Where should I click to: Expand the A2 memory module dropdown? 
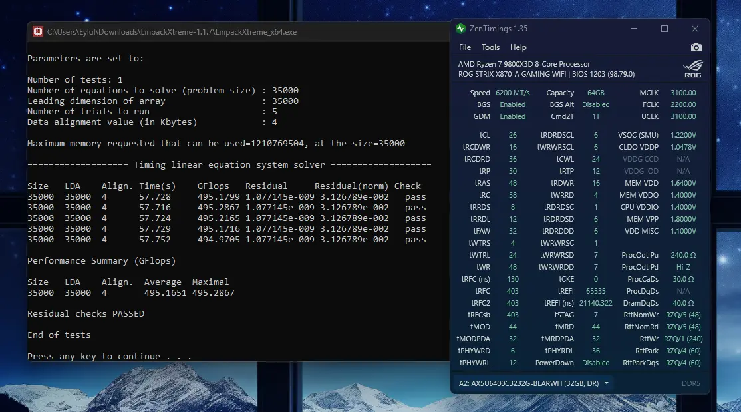(x=607, y=383)
